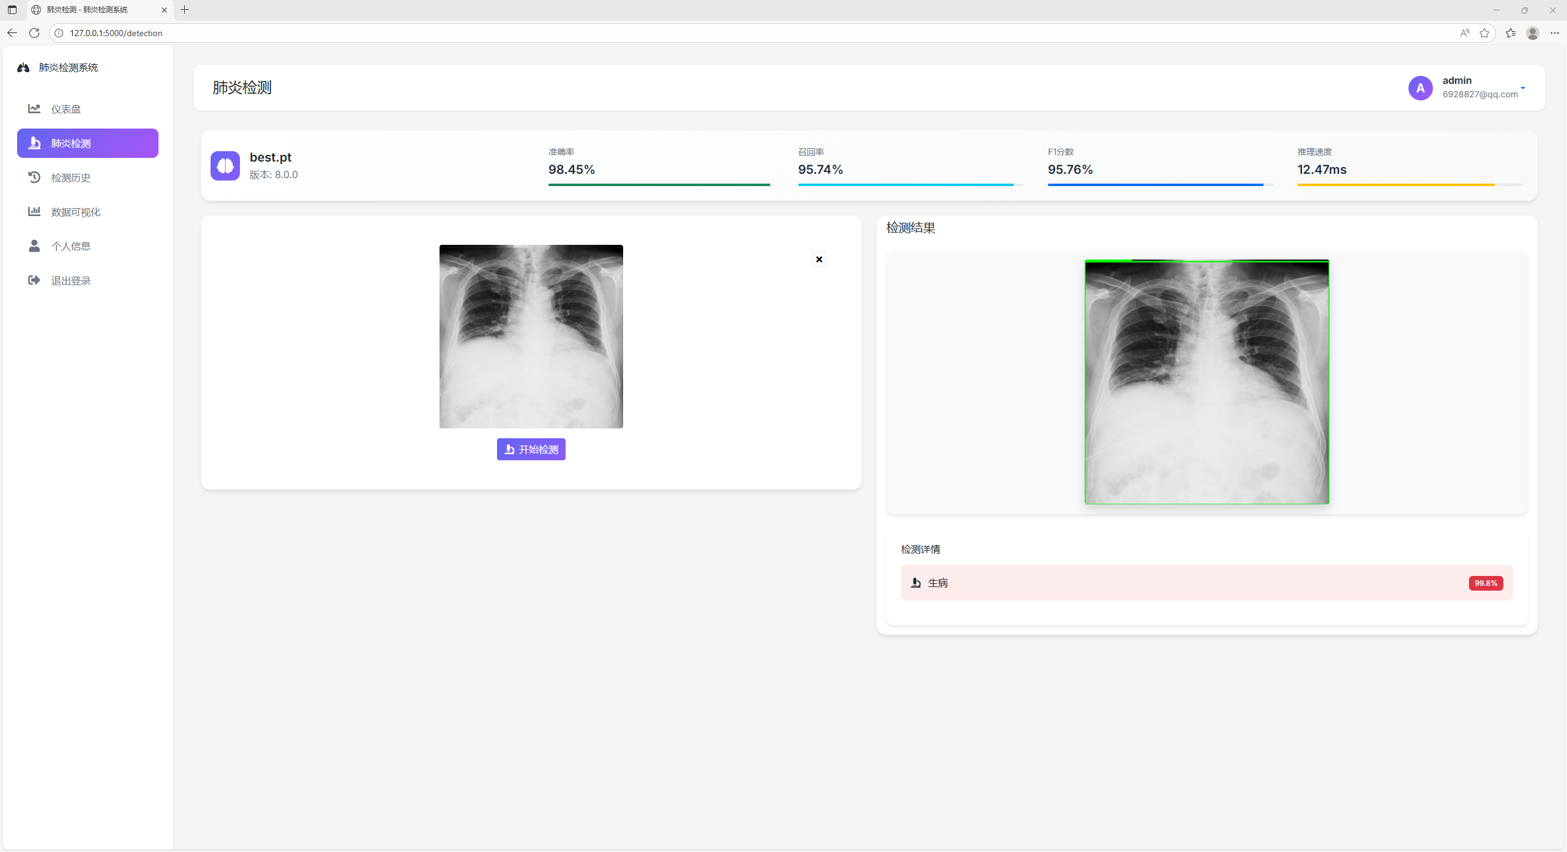Click the detection history clock icon
Screen dimensions: 1567x852
(34, 177)
